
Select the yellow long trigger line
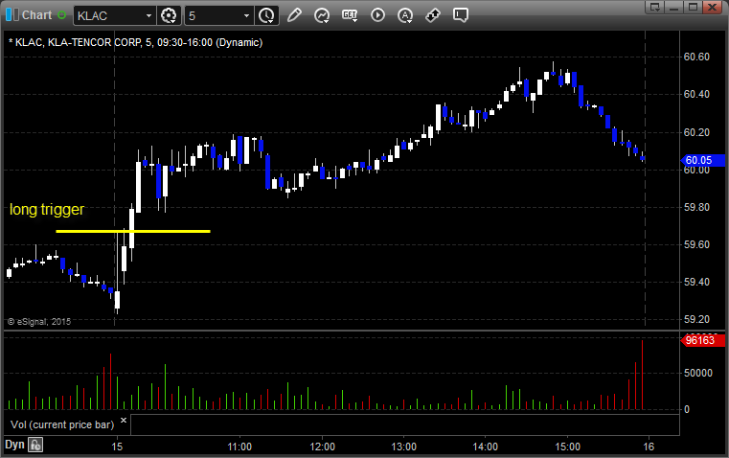click(133, 231)
